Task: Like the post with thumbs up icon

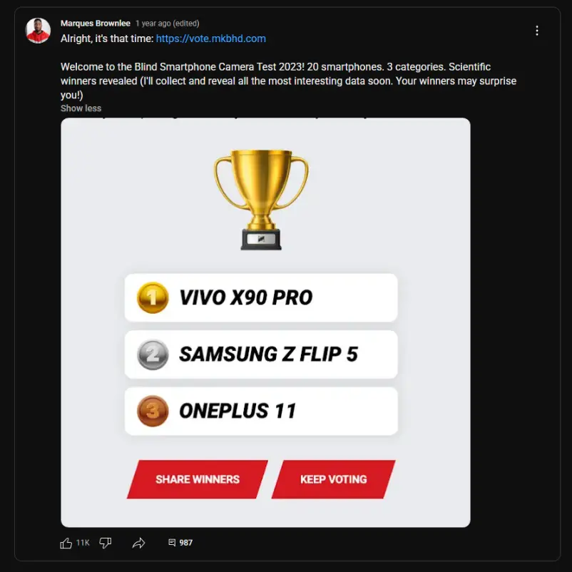Action: tap(66, 543)
